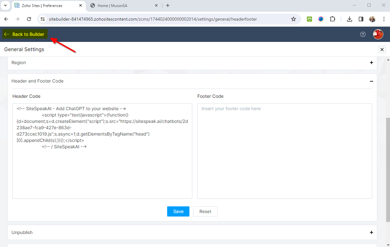Open the tab search dropdown arrow
Screen dimensions: 390x247
pyautogui.click(x=5, y=5)
